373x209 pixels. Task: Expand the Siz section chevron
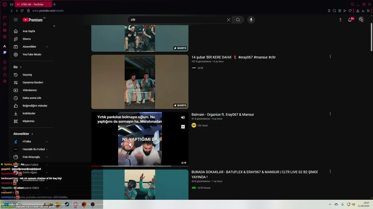(x=21, y=67)
